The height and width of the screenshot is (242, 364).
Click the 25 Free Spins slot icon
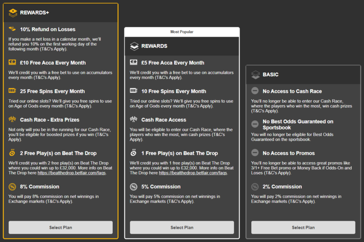point(12,91)
